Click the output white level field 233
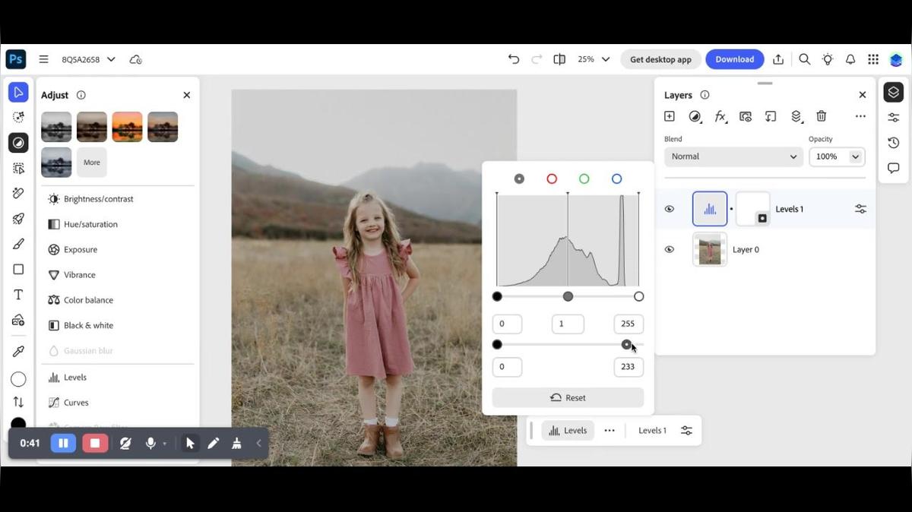 pos(628,367)
